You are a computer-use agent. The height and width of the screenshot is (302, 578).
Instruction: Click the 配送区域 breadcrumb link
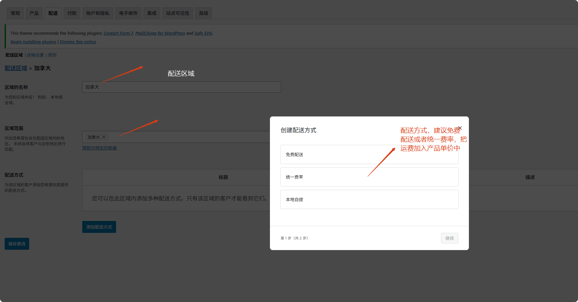(16, 68)
